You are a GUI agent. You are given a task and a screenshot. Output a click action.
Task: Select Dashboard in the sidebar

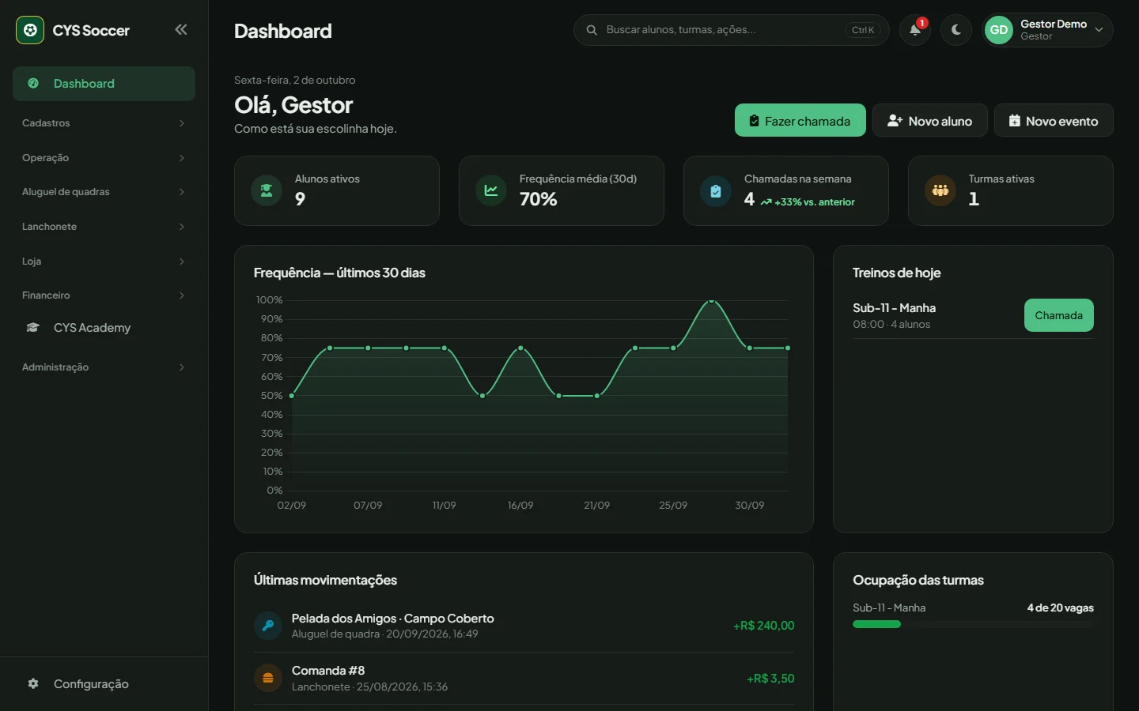click(x=104, y=84)
